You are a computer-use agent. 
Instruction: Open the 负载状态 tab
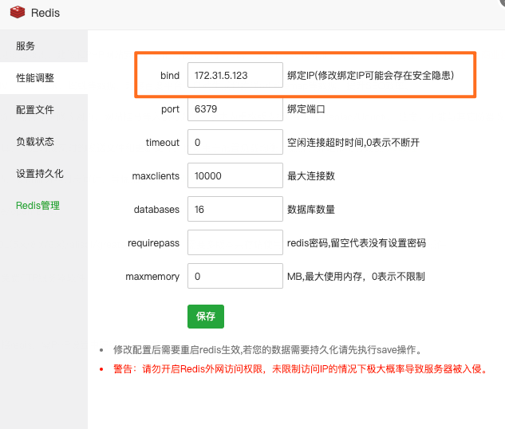[x=44, y=142]
